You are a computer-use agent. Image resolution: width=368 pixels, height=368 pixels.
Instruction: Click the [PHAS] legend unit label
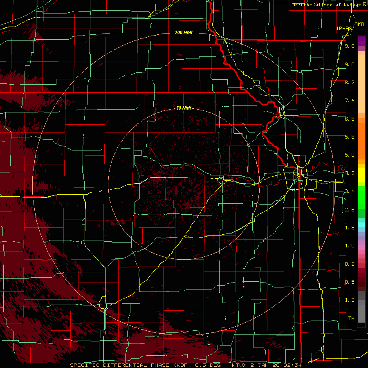tap(346, 28)
